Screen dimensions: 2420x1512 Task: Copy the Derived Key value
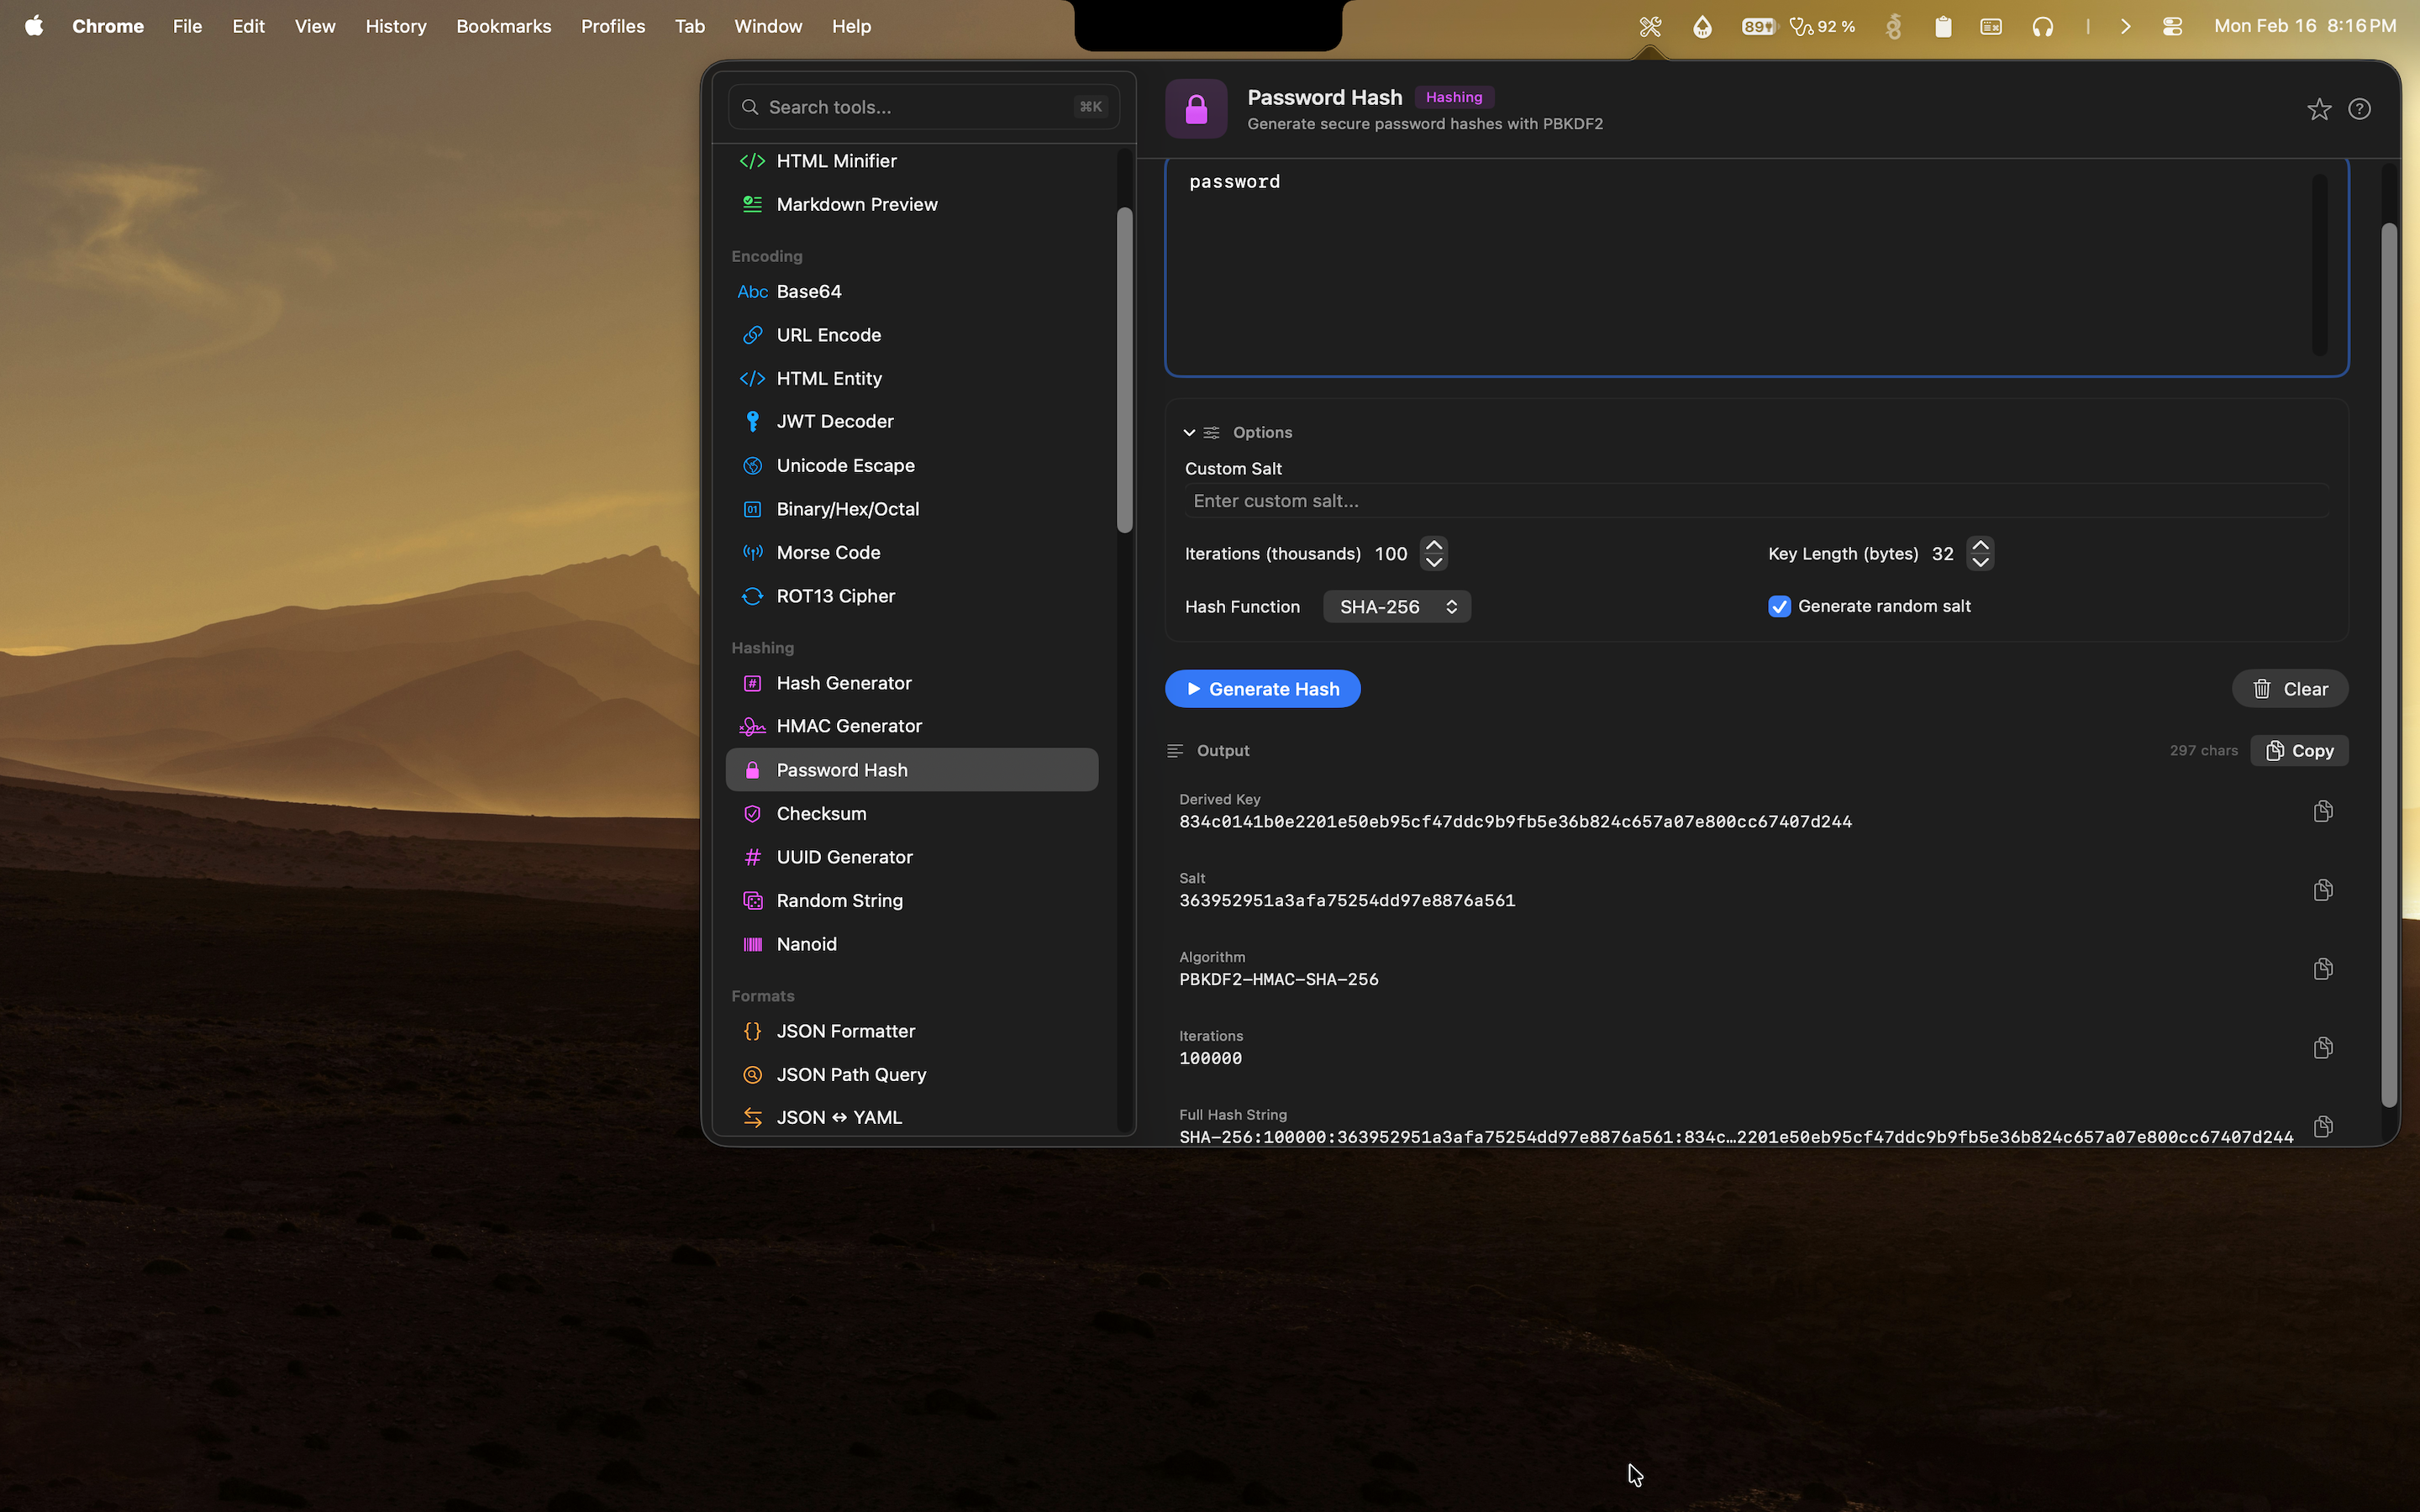(2323, 810)
